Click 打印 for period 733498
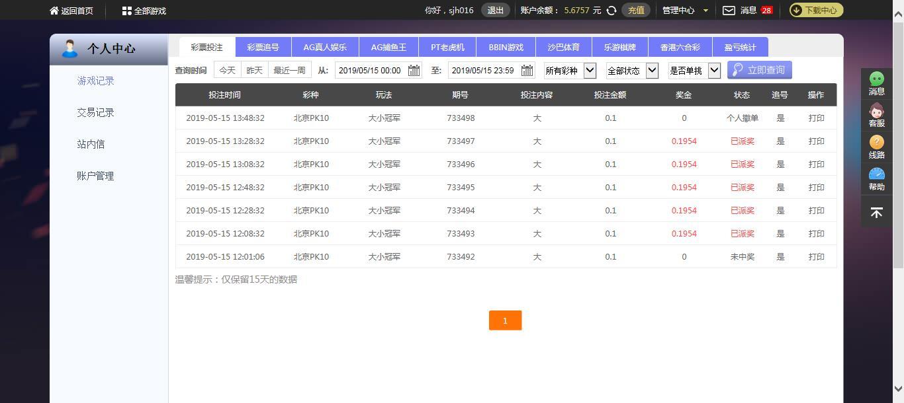 pyautogui.click(x=816, y=118)
